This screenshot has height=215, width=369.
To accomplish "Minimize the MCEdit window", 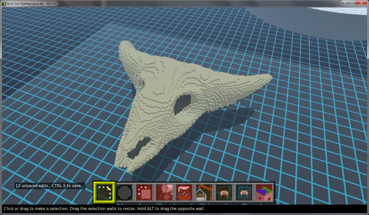I will [x=345, y=3].
